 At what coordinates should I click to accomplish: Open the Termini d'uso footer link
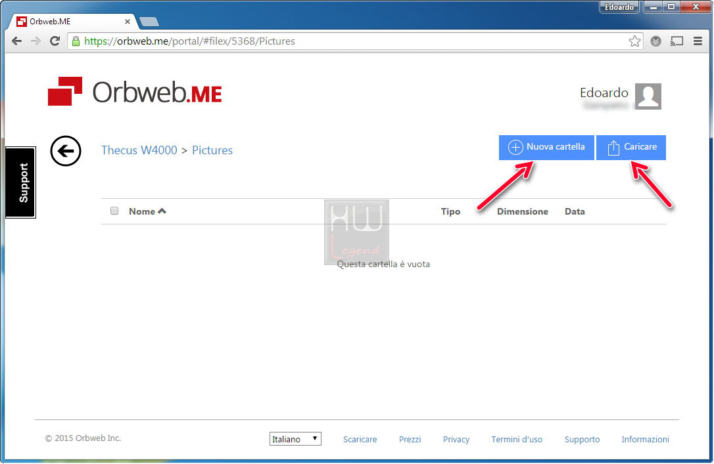tap(517, 440)
